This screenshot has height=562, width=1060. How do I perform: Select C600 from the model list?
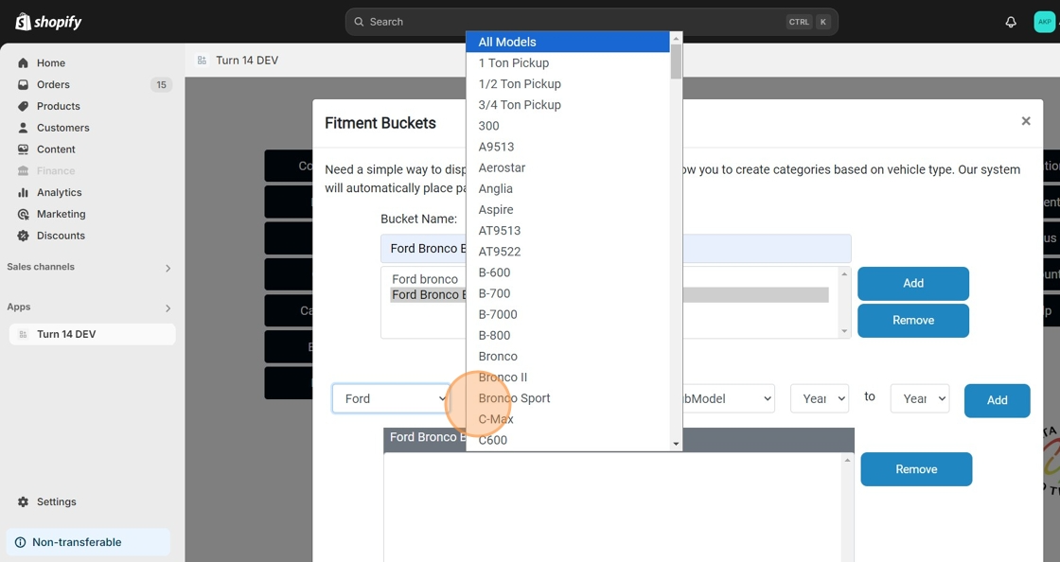pyautogui.click(x=568, y=440)
